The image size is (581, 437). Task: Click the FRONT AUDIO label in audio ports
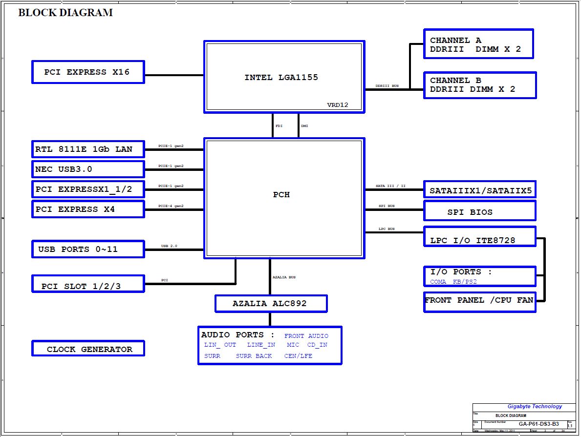point(306,336)
